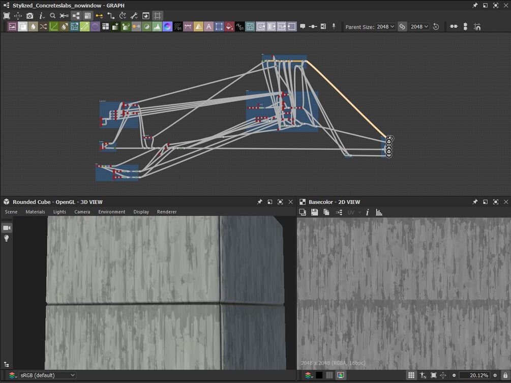Expand the second 2048 size dropdown
511x383 pixels.
(419, 26)
